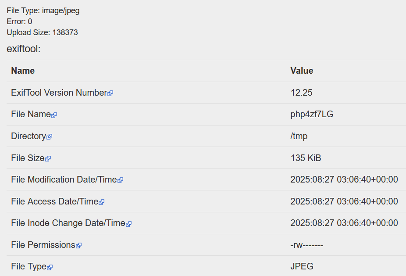Open external link icon next to File Permissions

pyautogui.click(x=78, y=246)
